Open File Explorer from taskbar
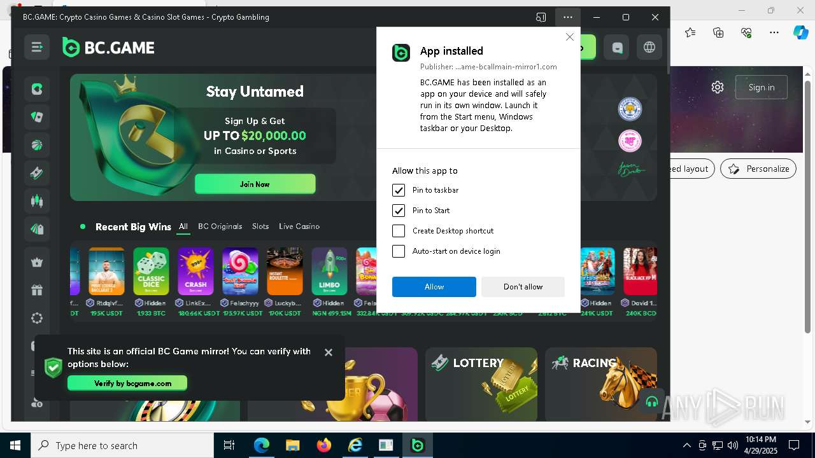815x458 pixels. coord(293,445)
